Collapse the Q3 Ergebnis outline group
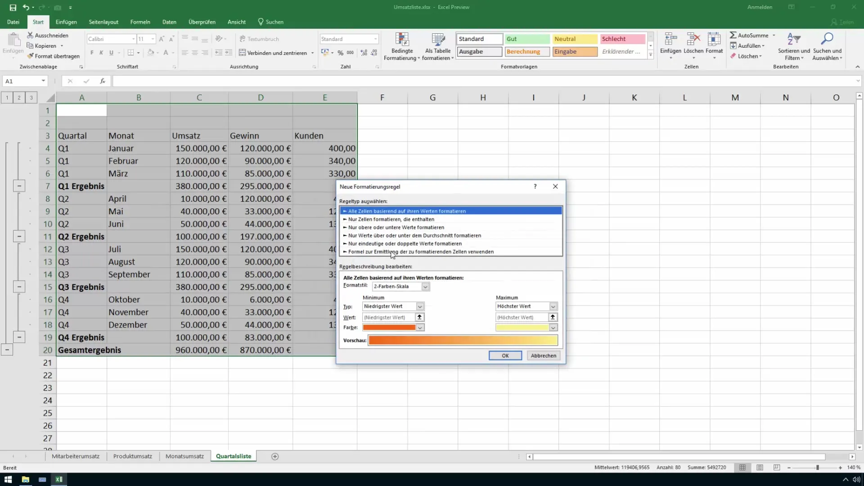 point(19,287)
